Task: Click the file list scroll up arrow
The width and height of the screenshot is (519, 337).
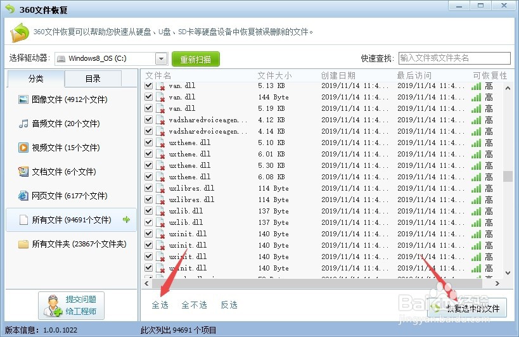Action: coord(508,88)
